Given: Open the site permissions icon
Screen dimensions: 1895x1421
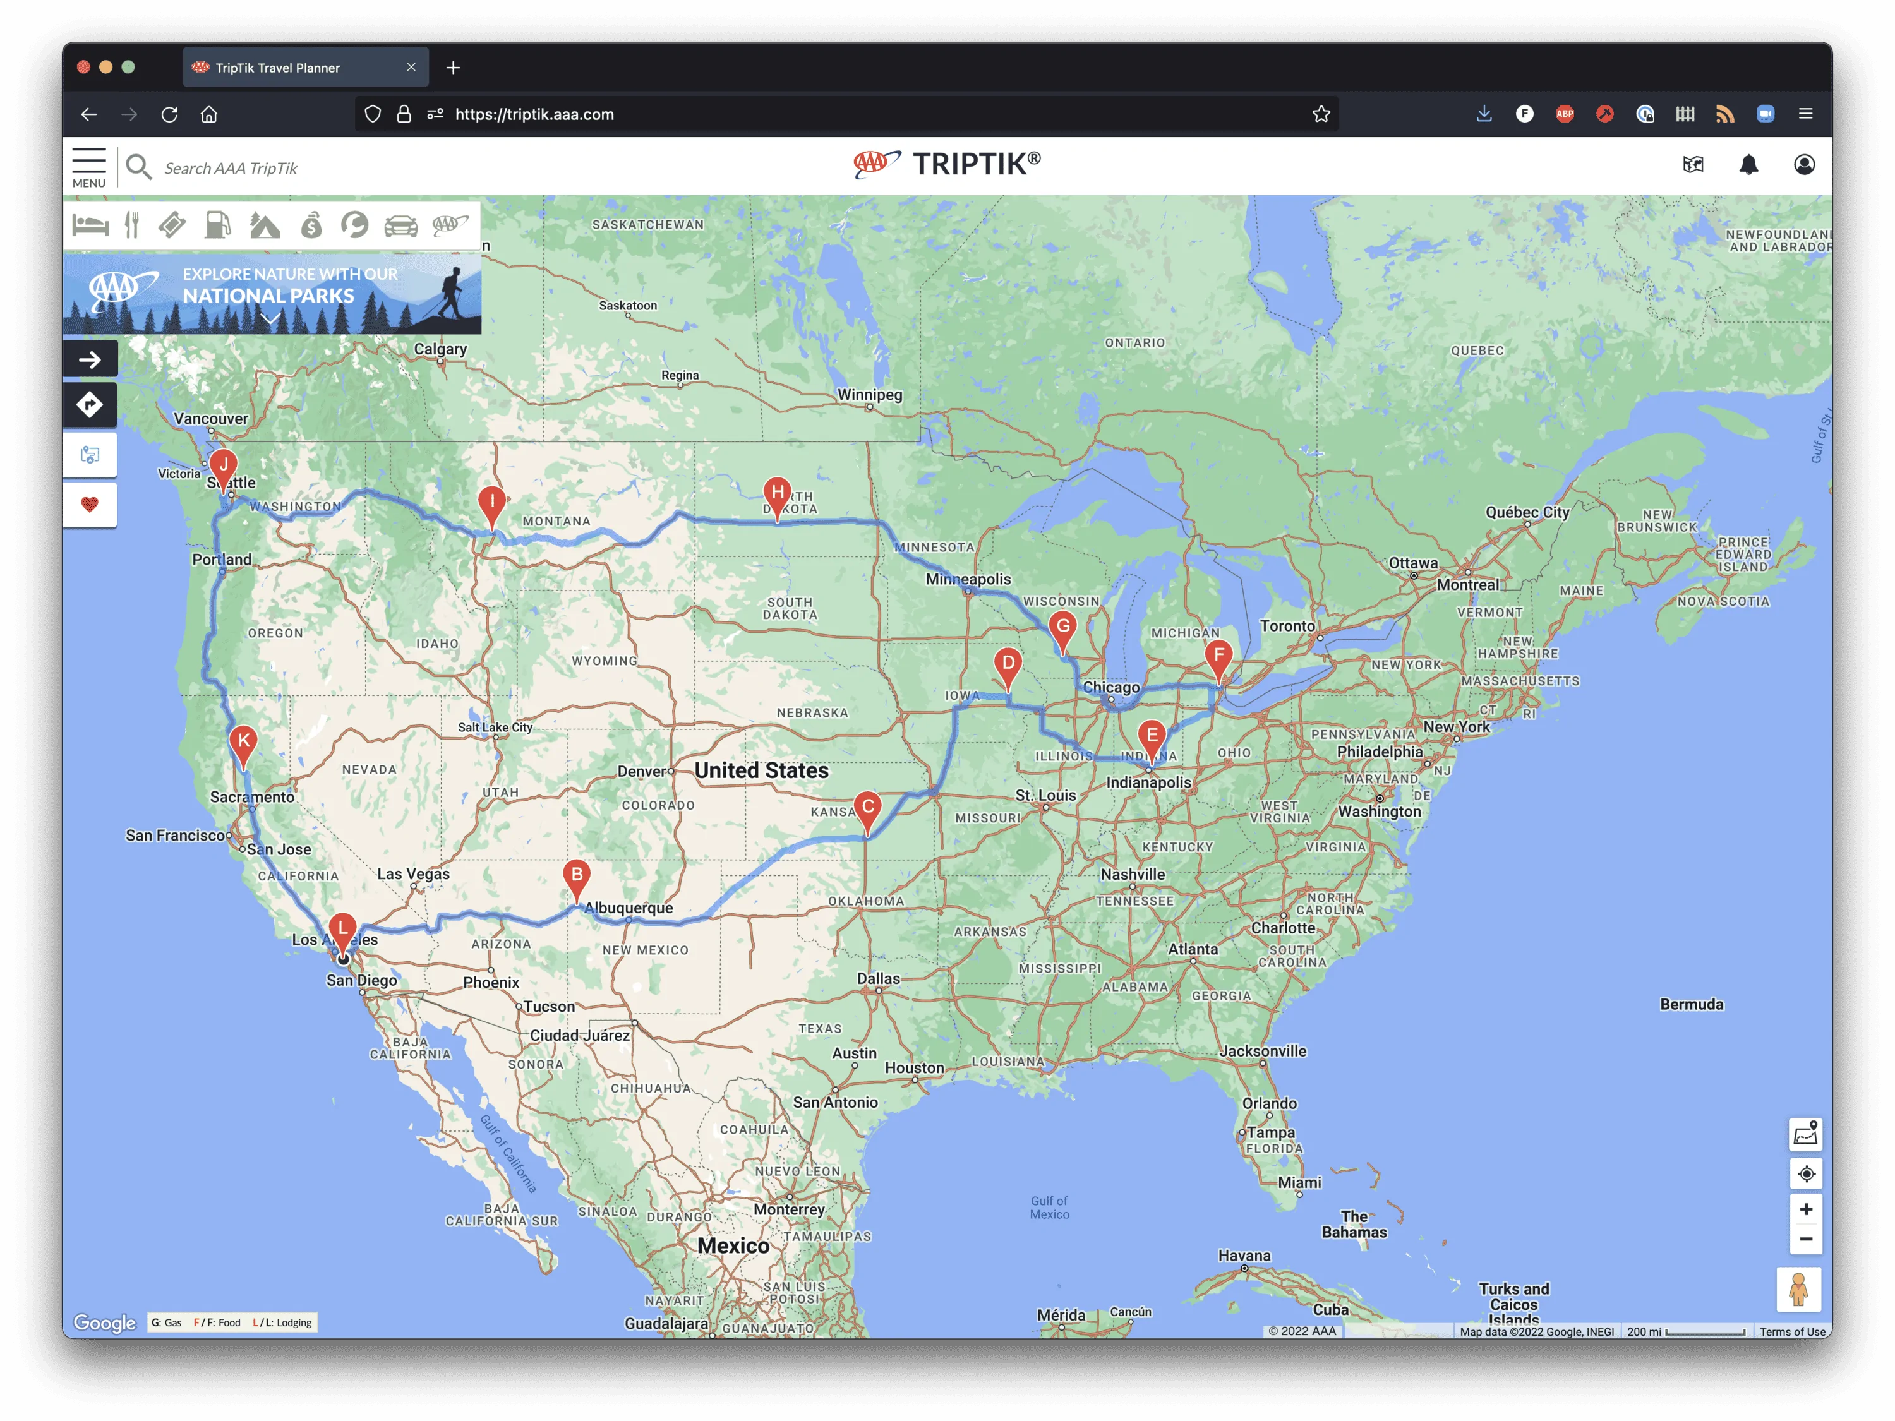Looking at the screenshot, I should pos(435,114).
